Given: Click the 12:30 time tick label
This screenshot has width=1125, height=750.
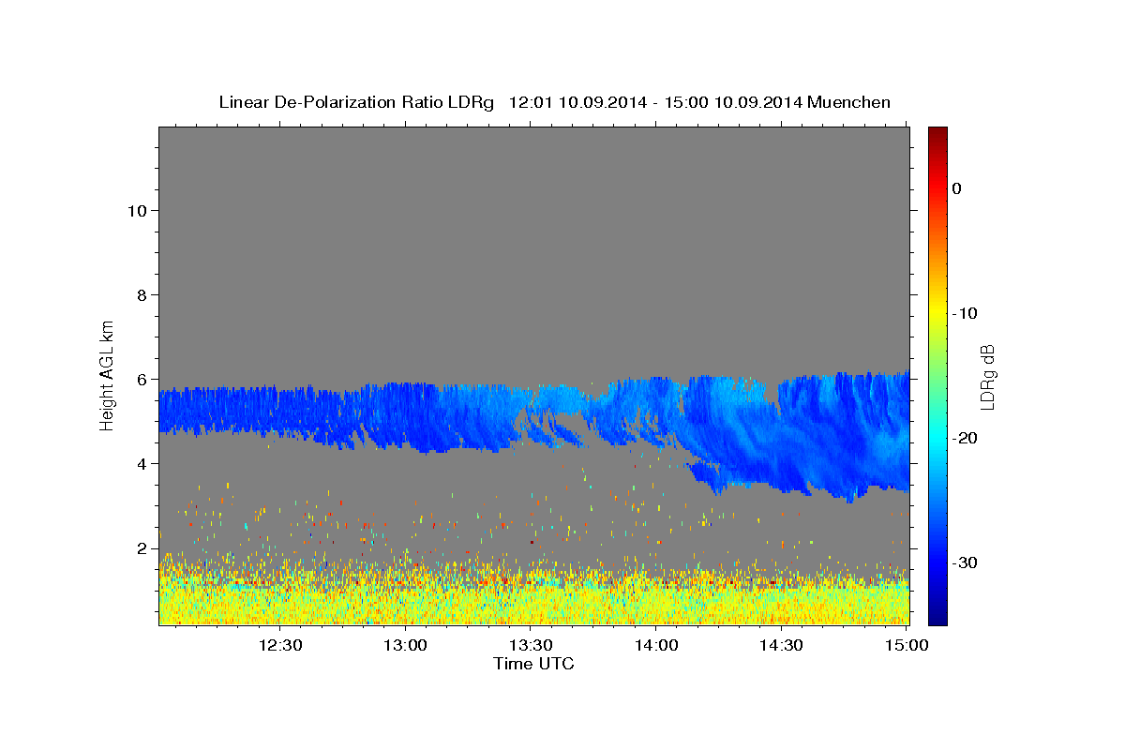Looking at the screenshot, I should click(280, 645).
